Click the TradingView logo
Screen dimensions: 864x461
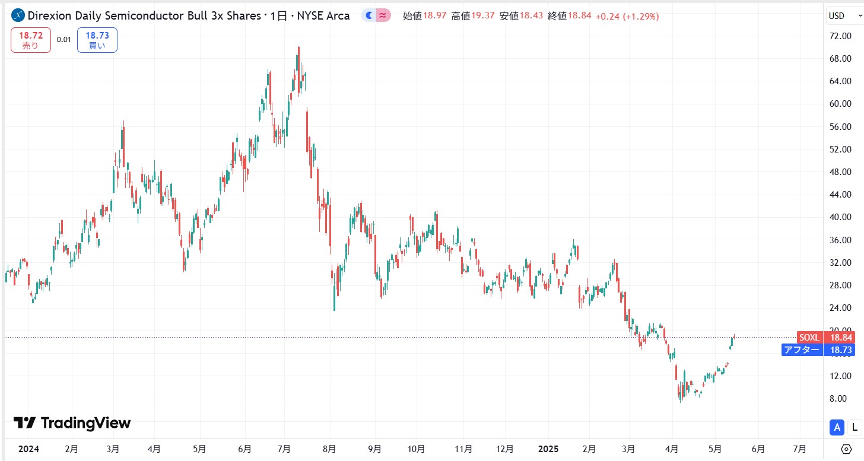[x=72, y=423]
